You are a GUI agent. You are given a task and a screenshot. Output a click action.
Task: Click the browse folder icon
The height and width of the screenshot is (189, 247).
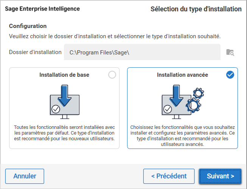click(x=230, y=52)
